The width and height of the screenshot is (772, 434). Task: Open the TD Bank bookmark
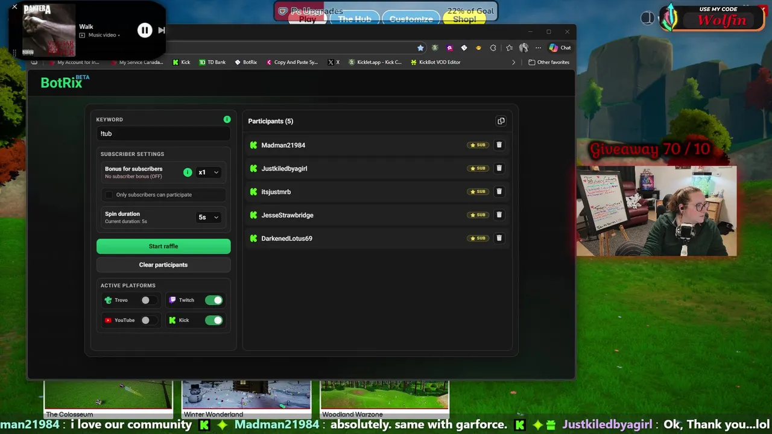212,62
